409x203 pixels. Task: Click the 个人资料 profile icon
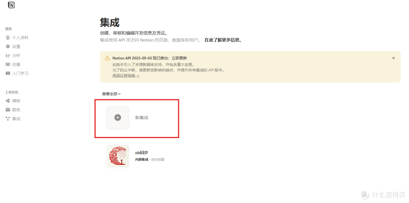tap(8, 37)
